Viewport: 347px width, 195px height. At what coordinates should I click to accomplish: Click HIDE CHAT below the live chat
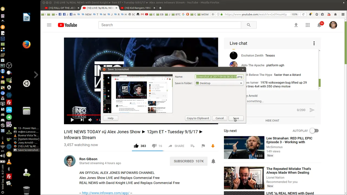click(x=272, y=121)
